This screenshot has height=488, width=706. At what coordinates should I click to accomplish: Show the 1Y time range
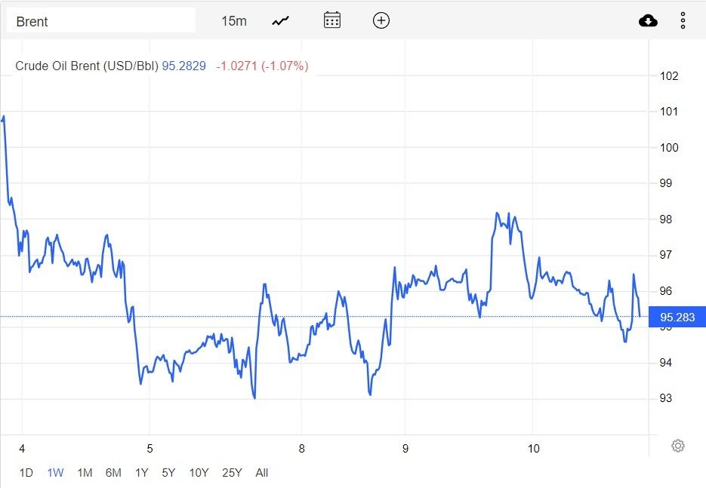pos(141,473)
